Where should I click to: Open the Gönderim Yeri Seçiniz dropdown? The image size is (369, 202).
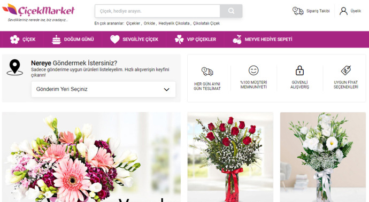(103, 89)
